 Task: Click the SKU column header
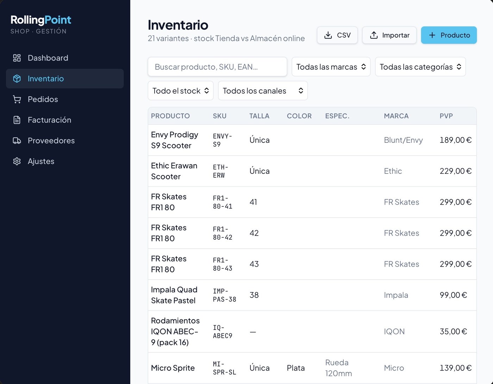point(220,116)
